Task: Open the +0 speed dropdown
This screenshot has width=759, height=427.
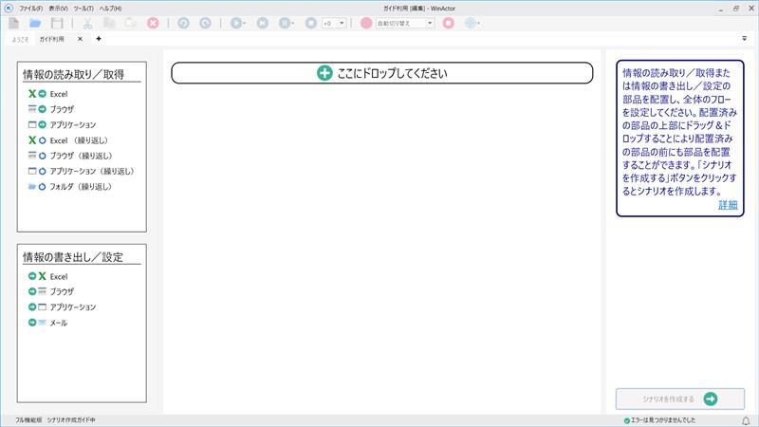Action: [333, 23]
